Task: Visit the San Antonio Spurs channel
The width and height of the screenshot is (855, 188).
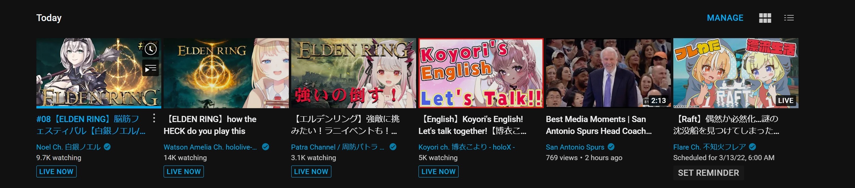Action: (575, 147)
